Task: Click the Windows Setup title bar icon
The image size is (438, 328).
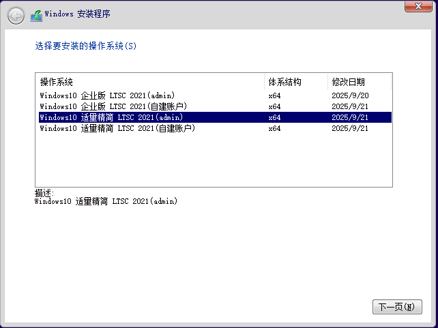Action: point(36,15)
